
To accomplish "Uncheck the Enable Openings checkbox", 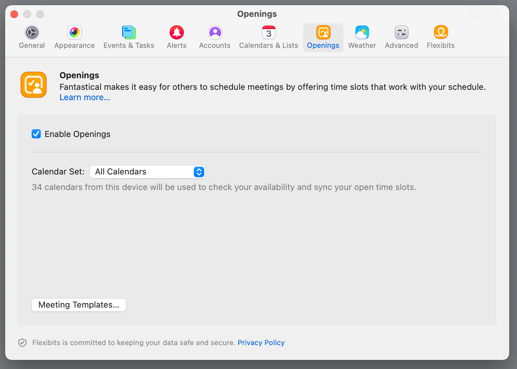I will tap(36, 134).
